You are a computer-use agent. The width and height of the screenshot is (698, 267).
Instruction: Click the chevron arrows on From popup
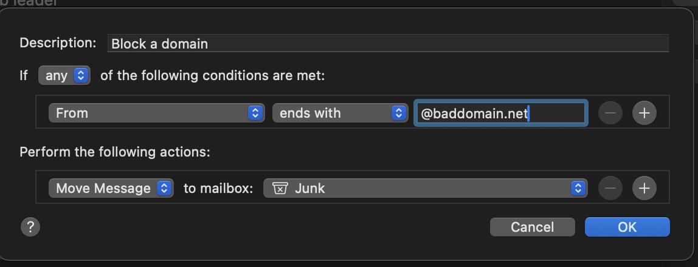(256, 113)
